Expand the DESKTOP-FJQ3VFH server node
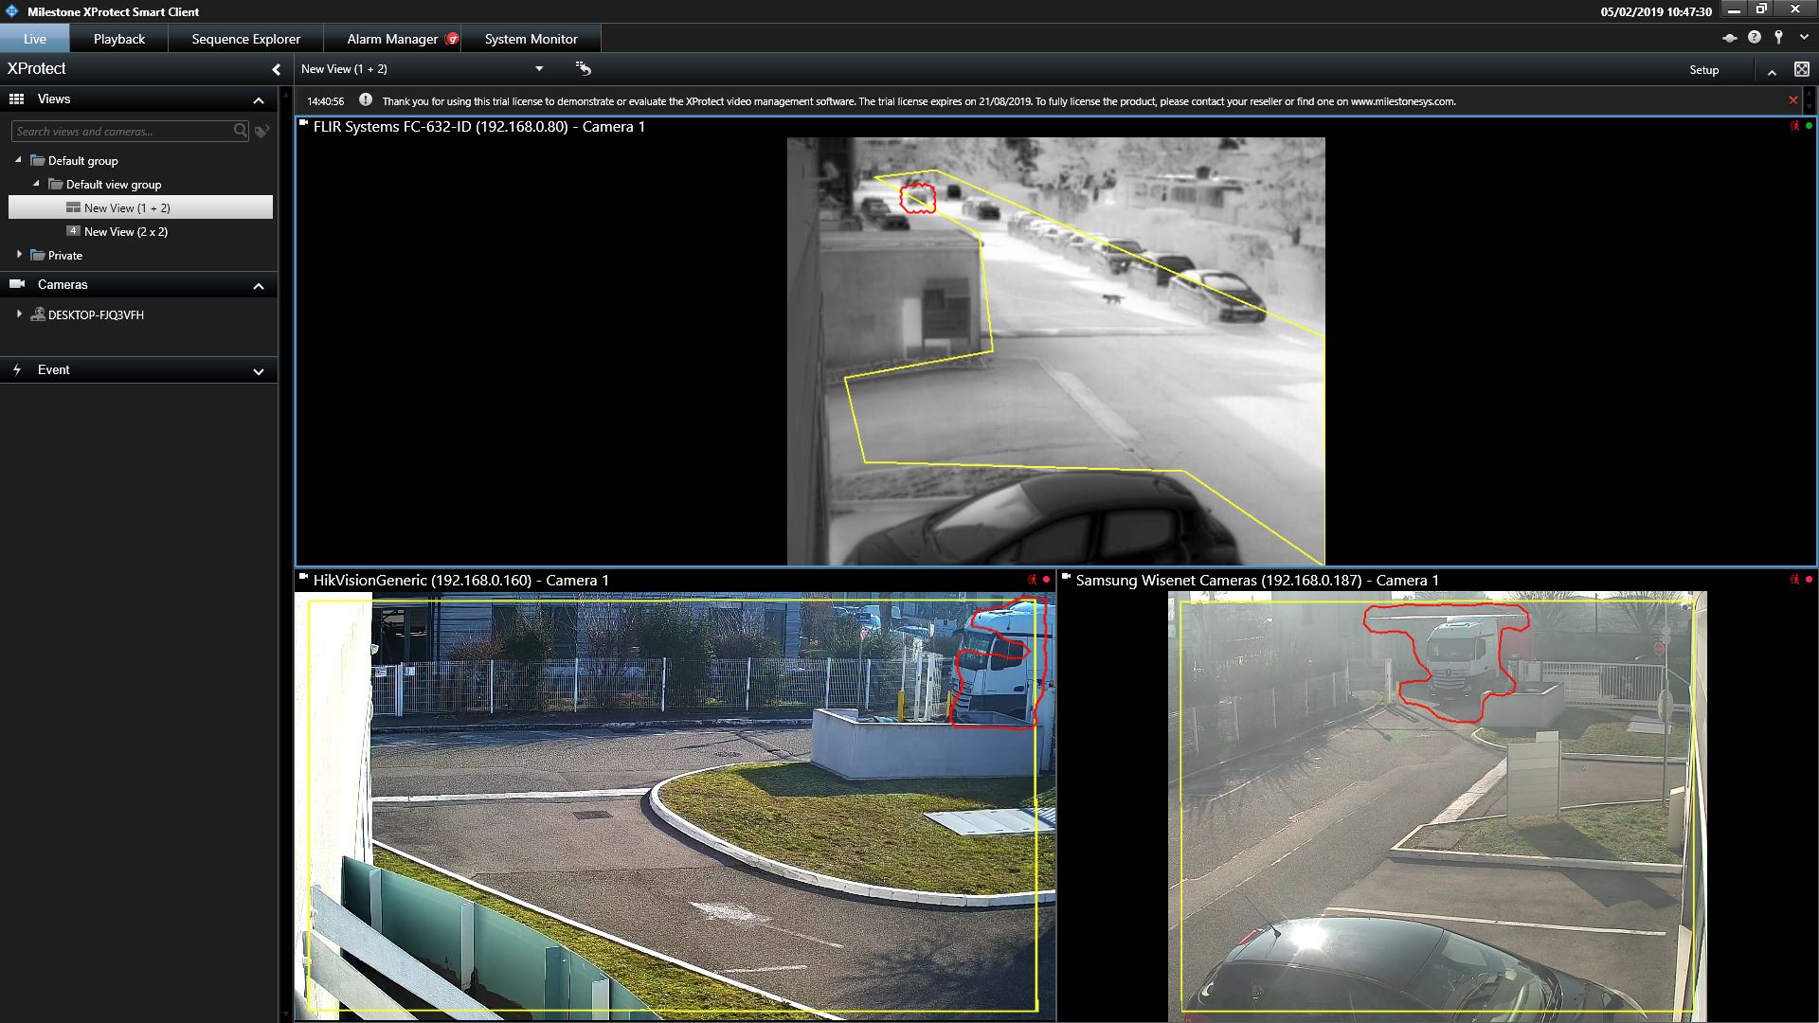The width and height of the screenshot is (1819, 1023). pyautogui.click(x=19, y=314)
